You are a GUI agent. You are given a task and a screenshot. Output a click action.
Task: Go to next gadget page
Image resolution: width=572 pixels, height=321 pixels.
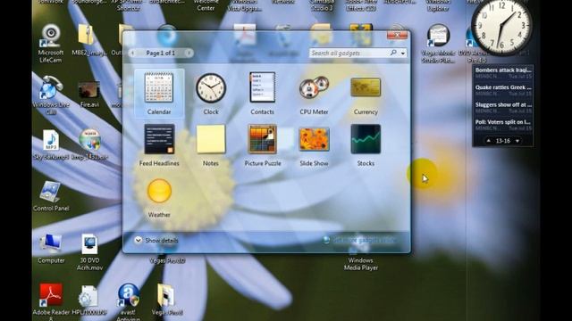(189, 53)
